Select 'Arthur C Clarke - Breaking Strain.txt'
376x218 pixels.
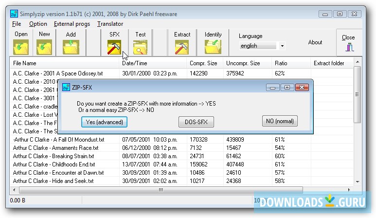click(x=54, y=156)
